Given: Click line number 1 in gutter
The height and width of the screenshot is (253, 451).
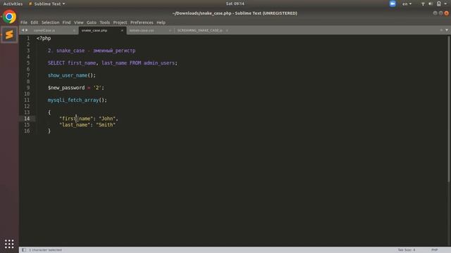Looking at the screenshot, I should click(28, 38).
